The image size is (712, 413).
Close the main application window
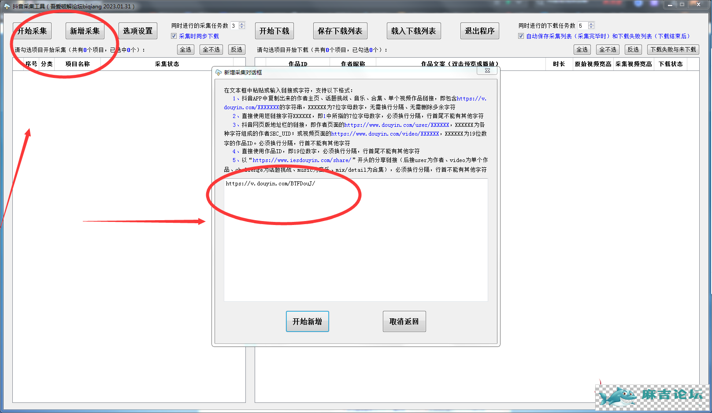click(x=698, y=4)
